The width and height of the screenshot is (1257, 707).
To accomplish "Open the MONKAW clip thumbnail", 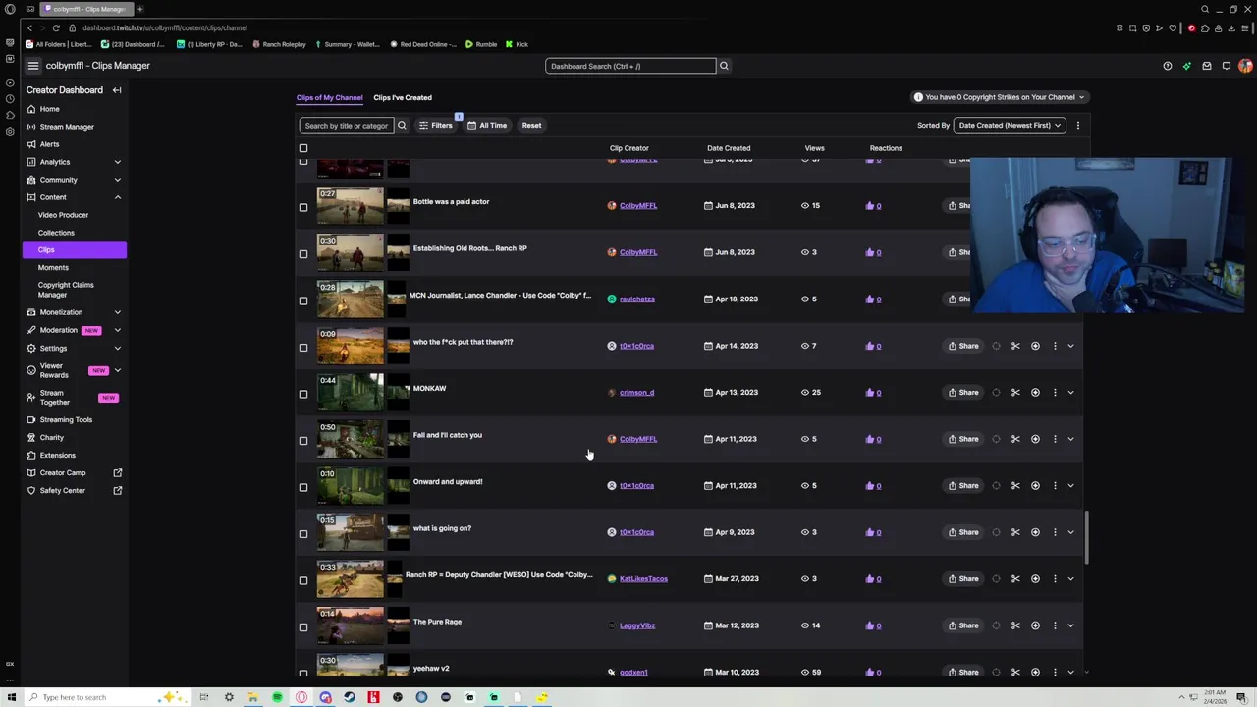I will pos(351,392).
